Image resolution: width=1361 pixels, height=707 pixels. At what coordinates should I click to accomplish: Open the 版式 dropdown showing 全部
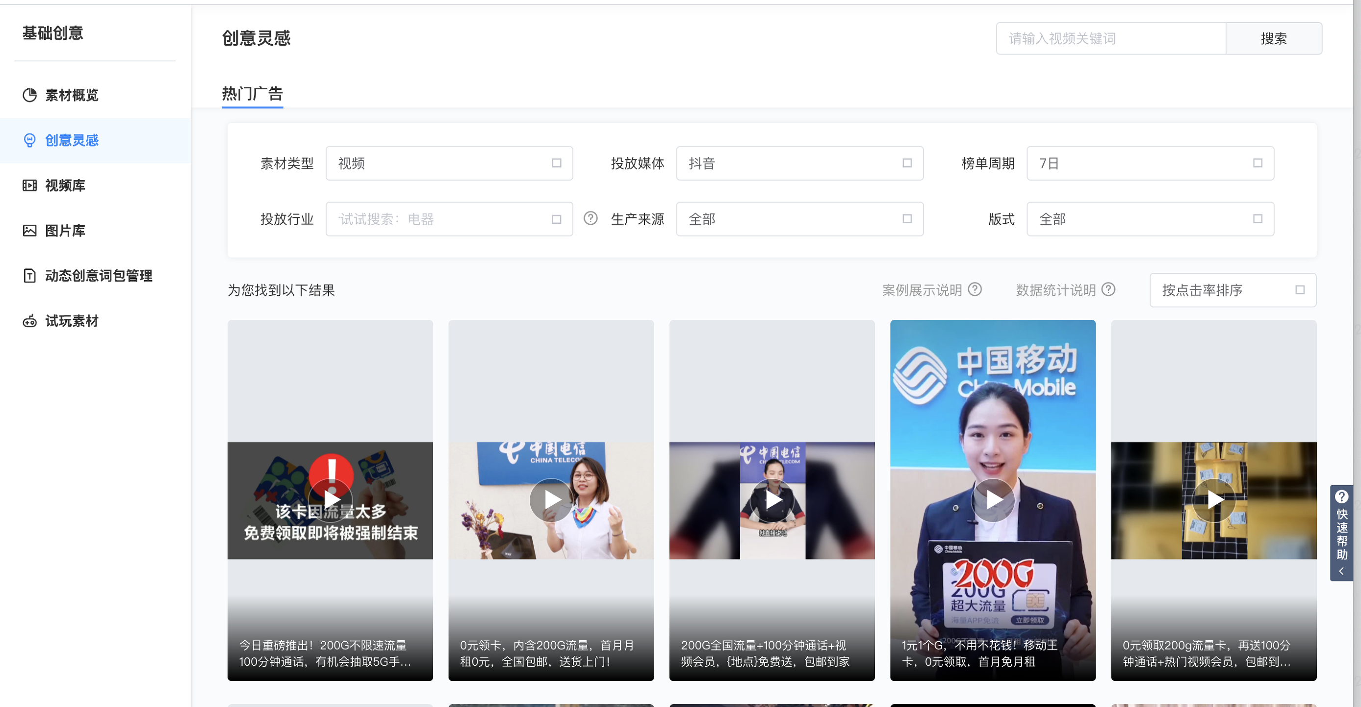[1151, 219]
